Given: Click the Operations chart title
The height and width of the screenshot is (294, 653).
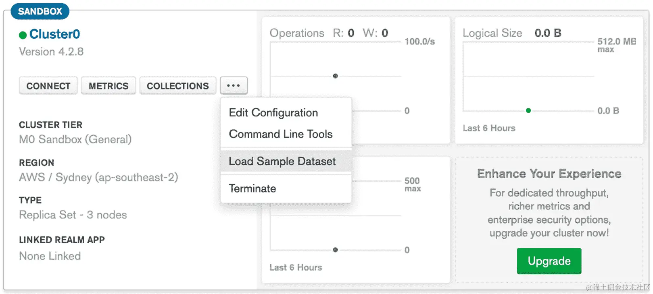Looking at the screenshot, I should [297, 33].
